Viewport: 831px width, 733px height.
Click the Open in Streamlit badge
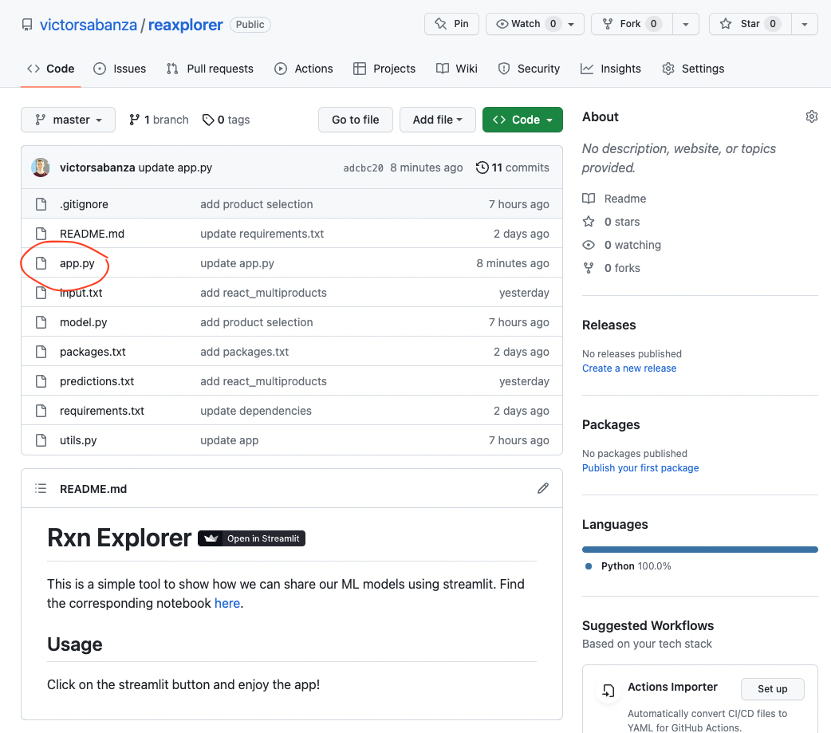251,538
